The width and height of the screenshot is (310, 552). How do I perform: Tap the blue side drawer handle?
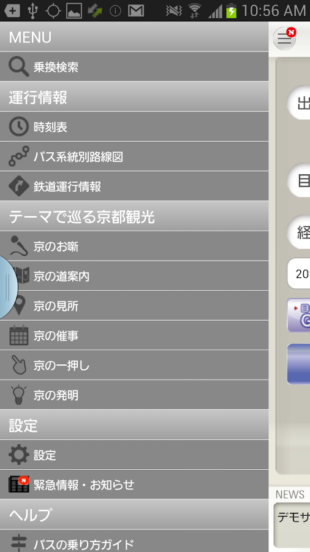coord(9,287)
